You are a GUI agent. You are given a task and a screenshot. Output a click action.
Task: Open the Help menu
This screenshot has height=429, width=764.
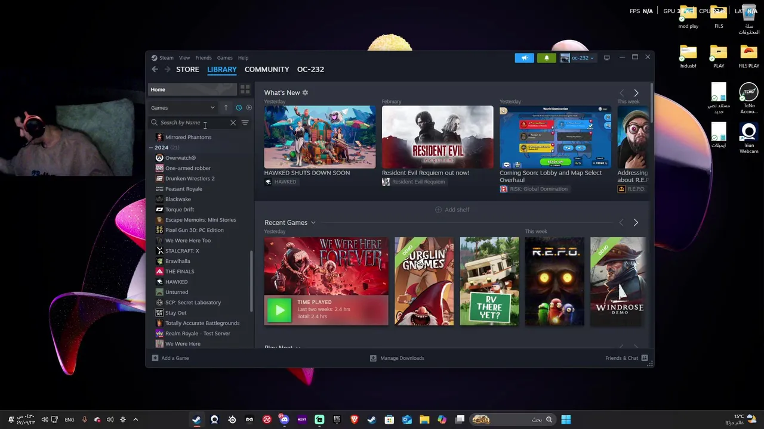[243, 58]
